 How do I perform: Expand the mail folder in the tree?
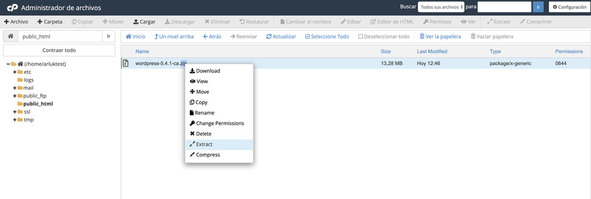click(x=15, y=87)
